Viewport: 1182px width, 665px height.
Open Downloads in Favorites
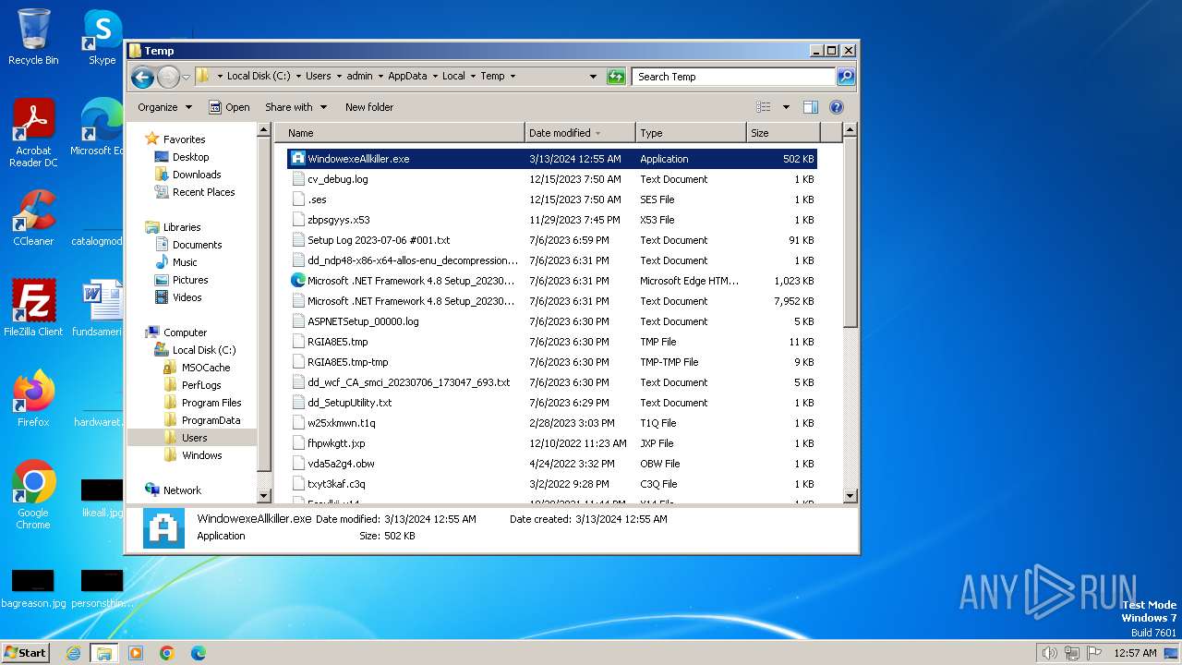[x=197, y=175]
